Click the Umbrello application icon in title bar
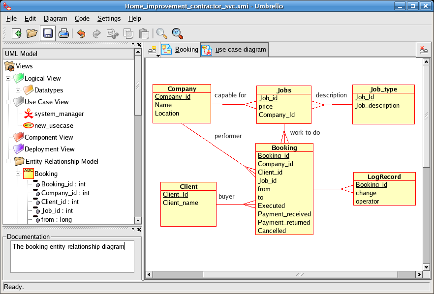 (x=7, y=6)
